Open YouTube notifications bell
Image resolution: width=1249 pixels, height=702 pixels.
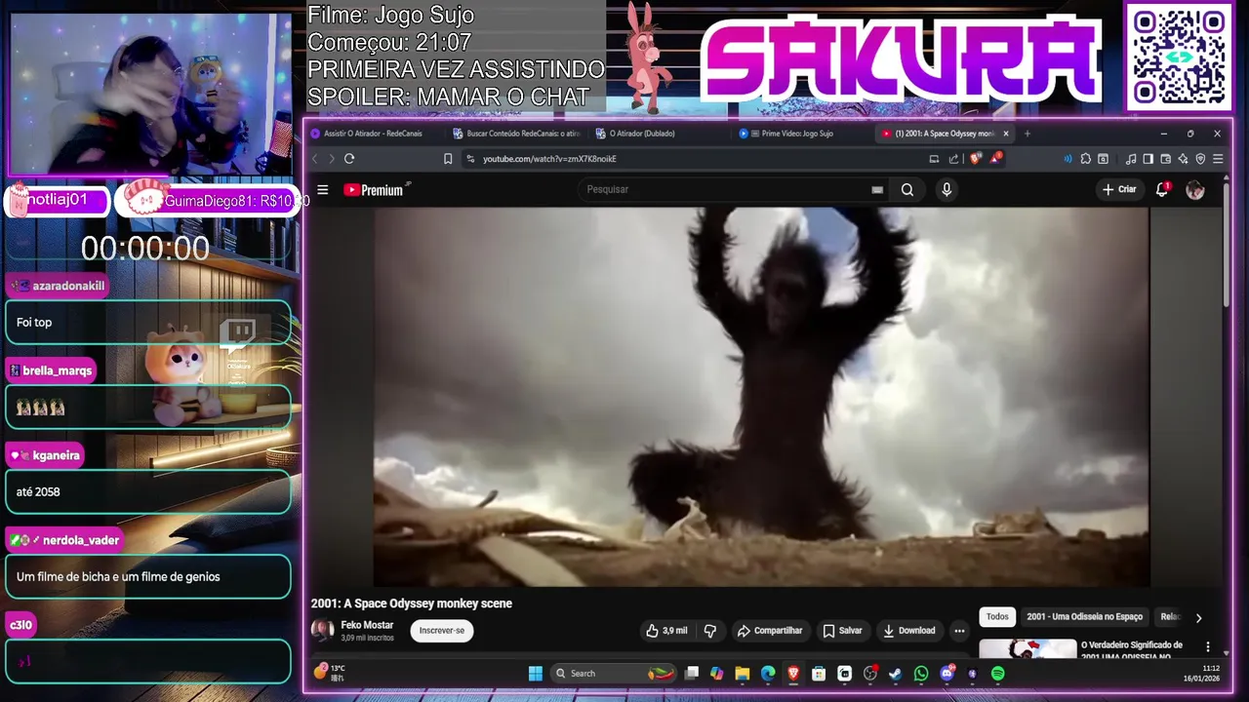point(1162,189)
